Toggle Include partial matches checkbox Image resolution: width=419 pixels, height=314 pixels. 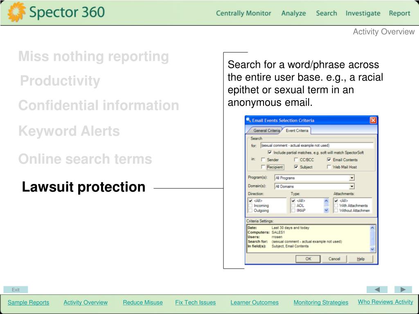coord(270,153)
